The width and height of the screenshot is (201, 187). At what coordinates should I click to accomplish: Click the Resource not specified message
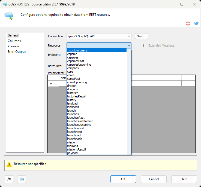[x=31, y=164]
